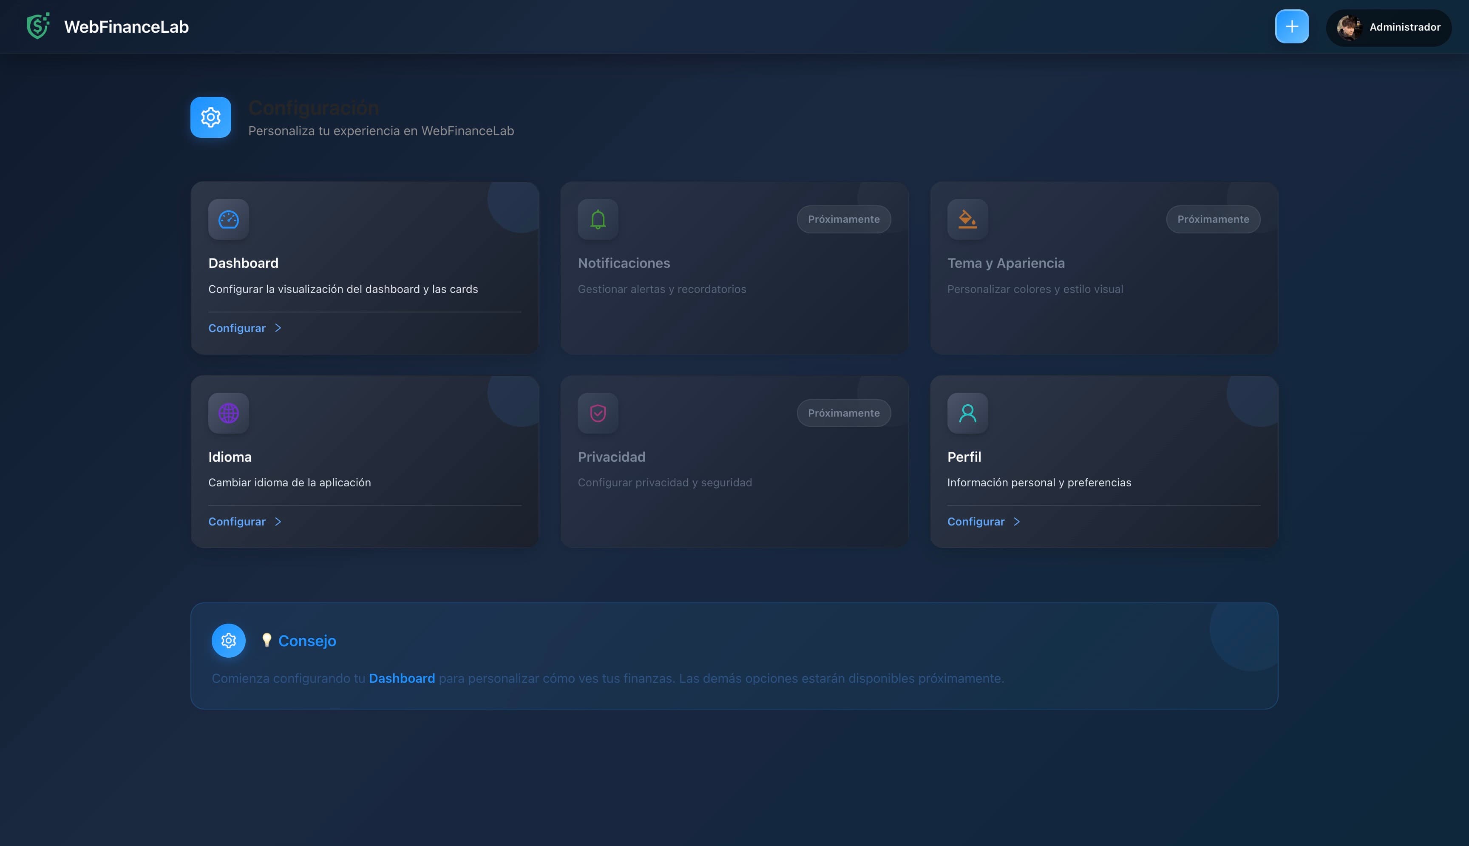1469x846 pixels.
Task: Click the Próximamente badge on Notificaciones
Action: tap(844, 219)
